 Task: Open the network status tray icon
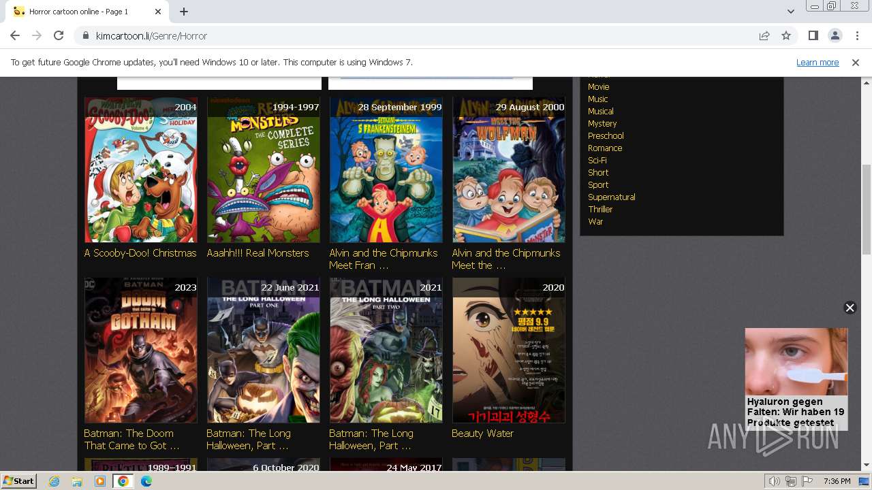(790, 481)
